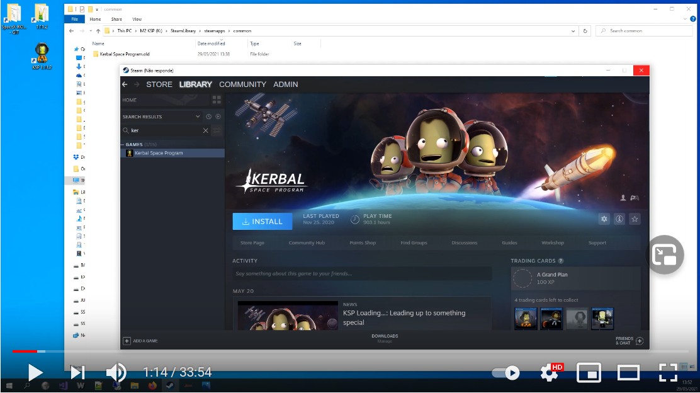Add Kerbal Space Program to favorites

coord(635,219)
